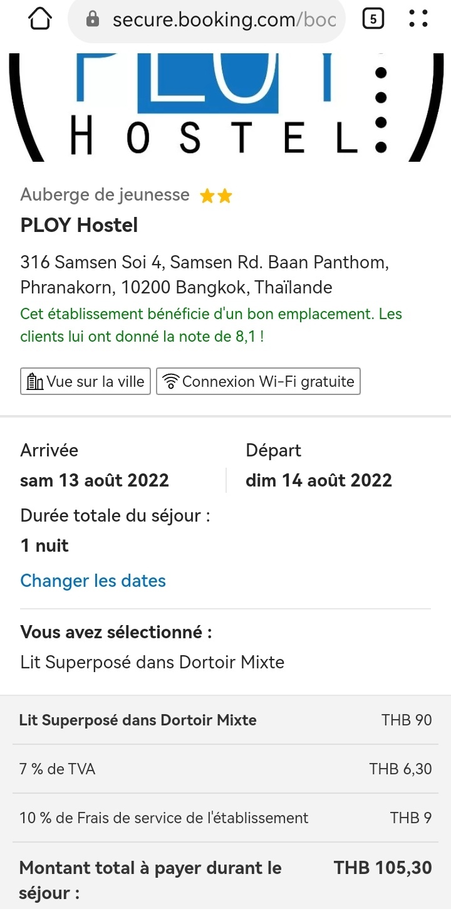Tap the browser home icon

click(x=40, y=20)
